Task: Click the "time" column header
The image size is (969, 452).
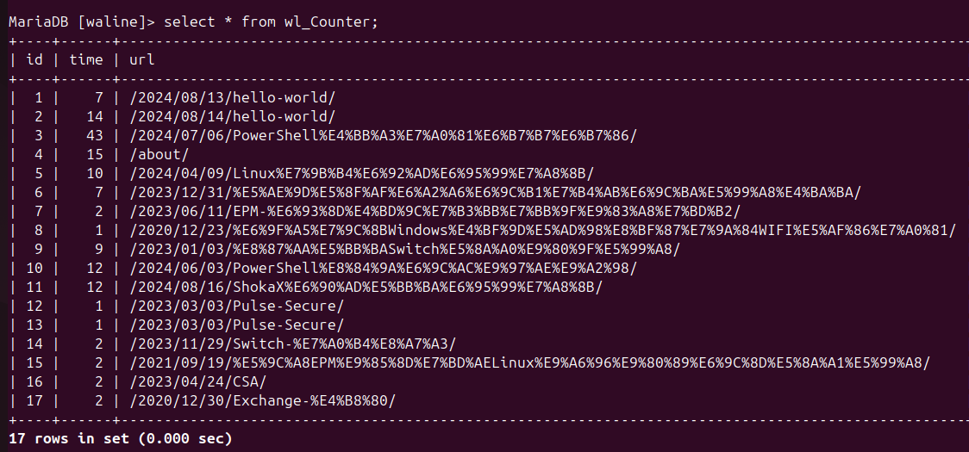Action: tap(86, 59)
